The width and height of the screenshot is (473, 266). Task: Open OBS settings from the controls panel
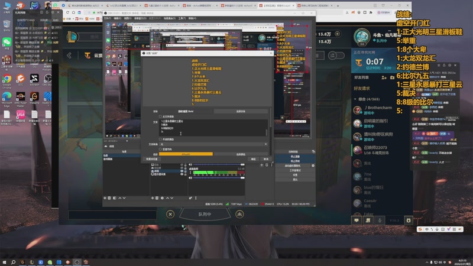(x=294, y=175)
